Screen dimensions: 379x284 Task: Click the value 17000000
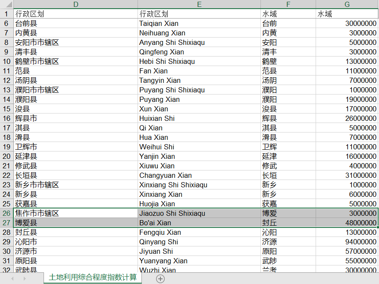click(347, 109)
